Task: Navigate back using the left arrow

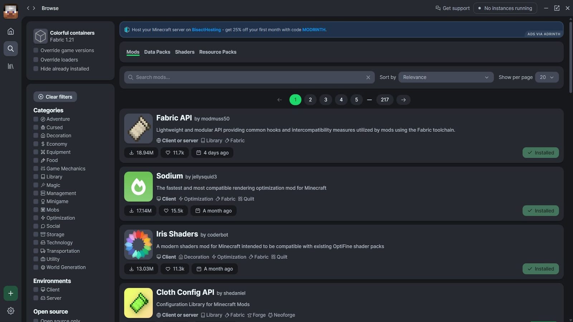Action: pos(28,8)
